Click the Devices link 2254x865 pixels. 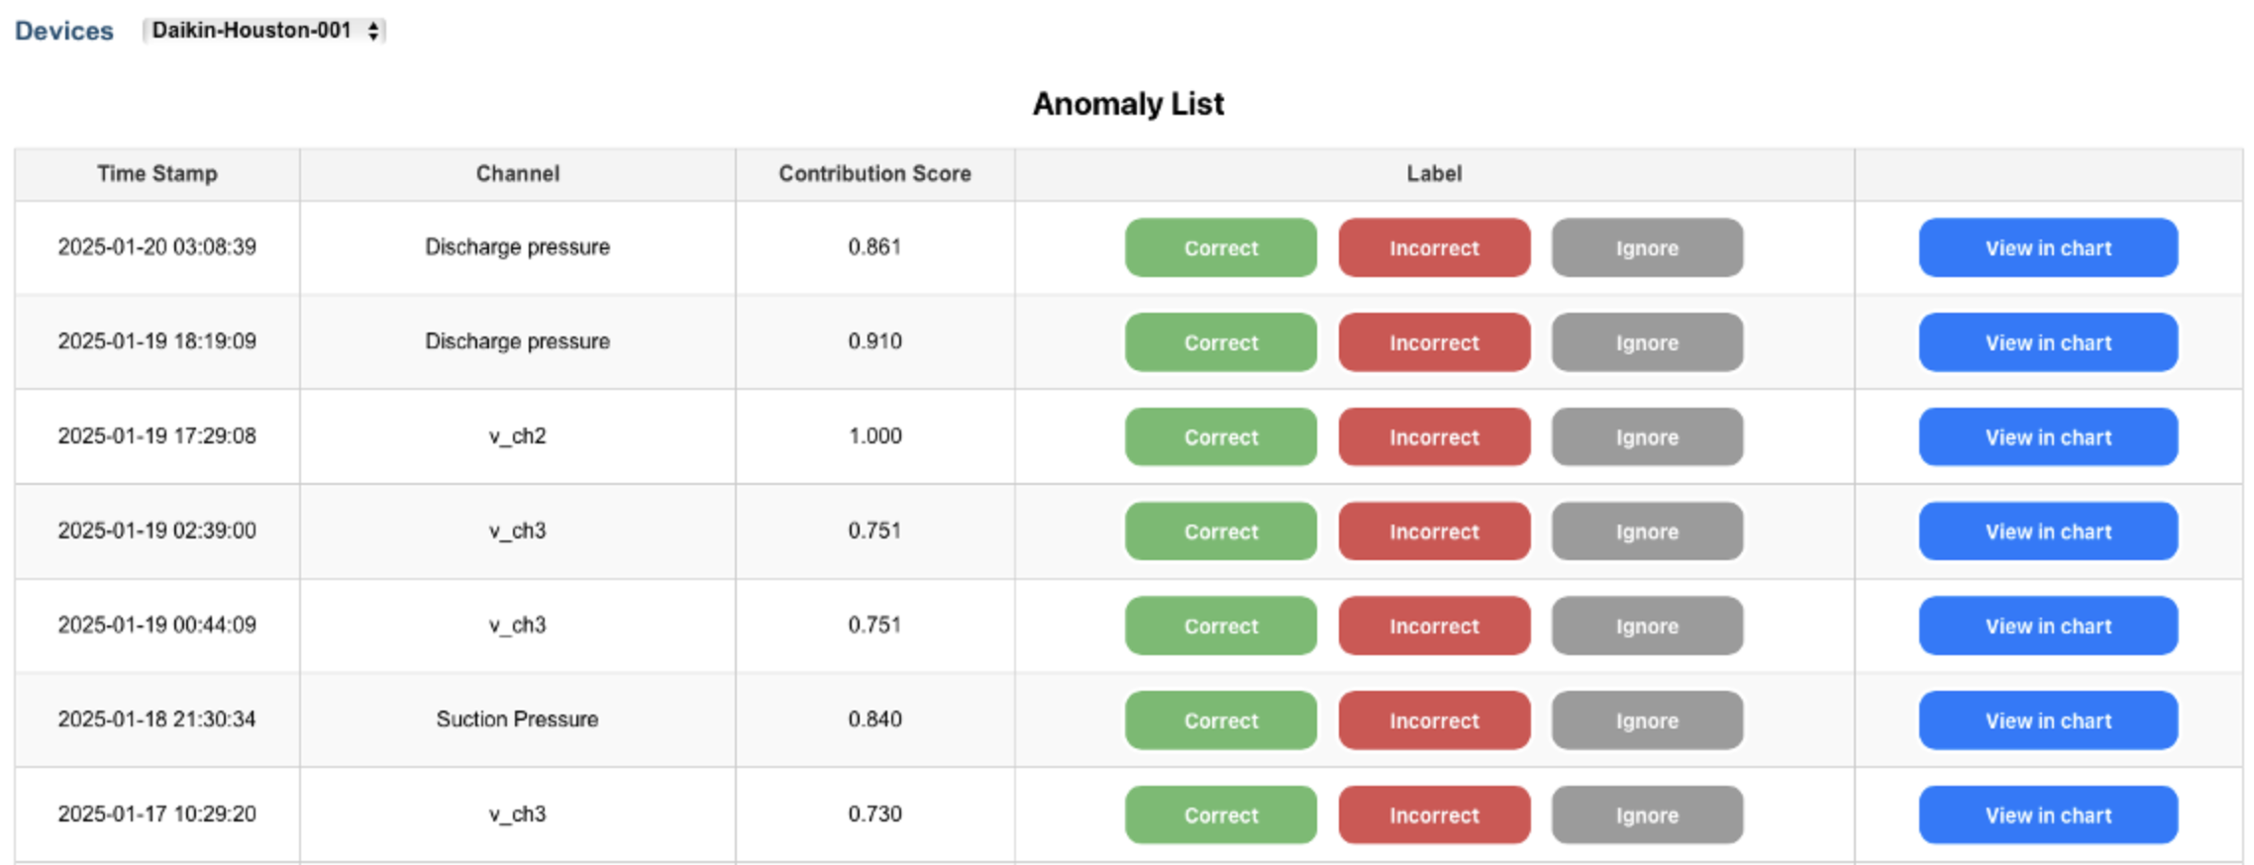pyautogui.click(x=64, y=31)
